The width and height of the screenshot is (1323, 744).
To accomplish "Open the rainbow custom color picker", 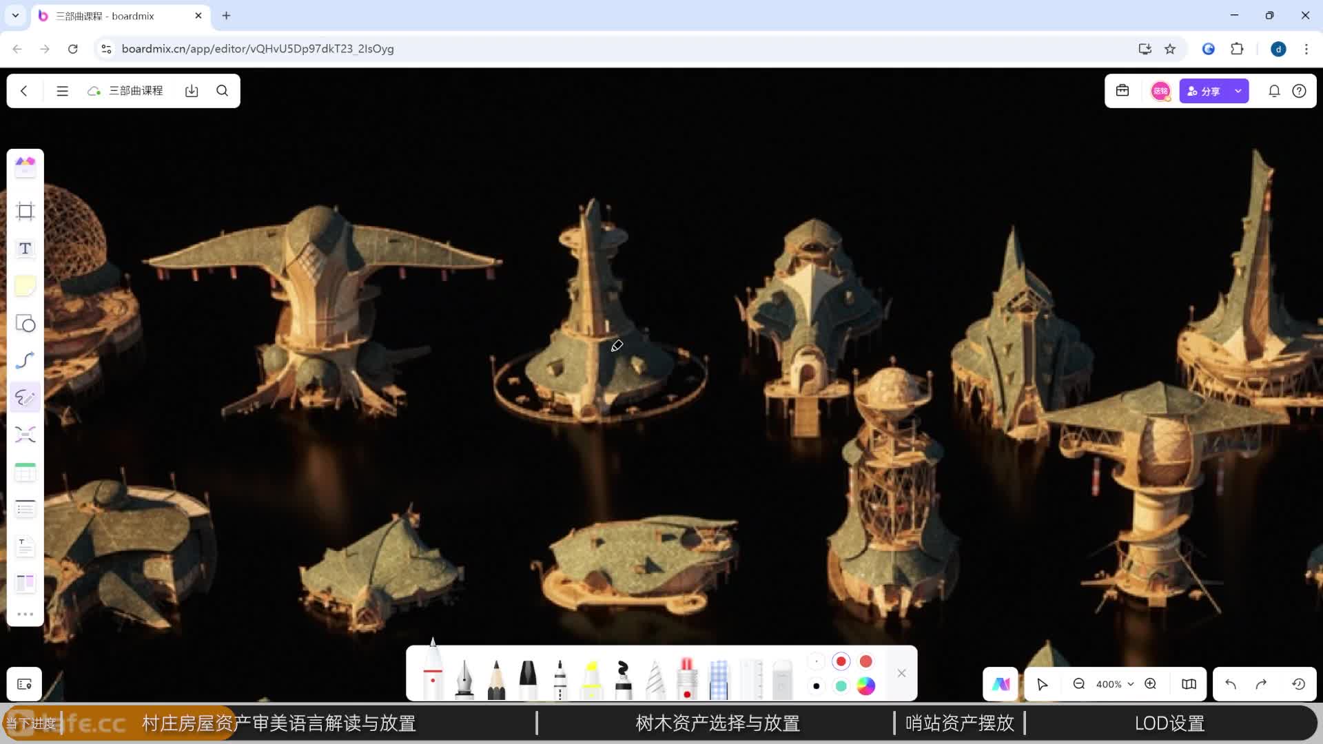I will point(866,686).
